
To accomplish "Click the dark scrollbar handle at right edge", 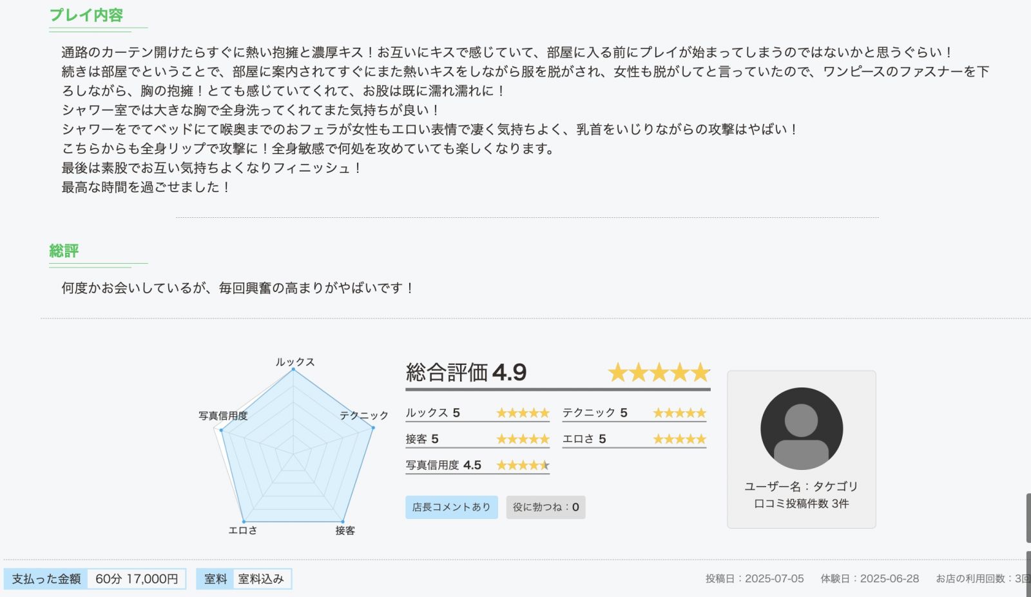I will [1028, 518].
